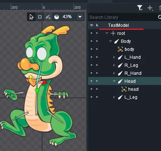Click the Search Library input field
This screenshot has height=151, width=161.
click(x=123, y=17)
